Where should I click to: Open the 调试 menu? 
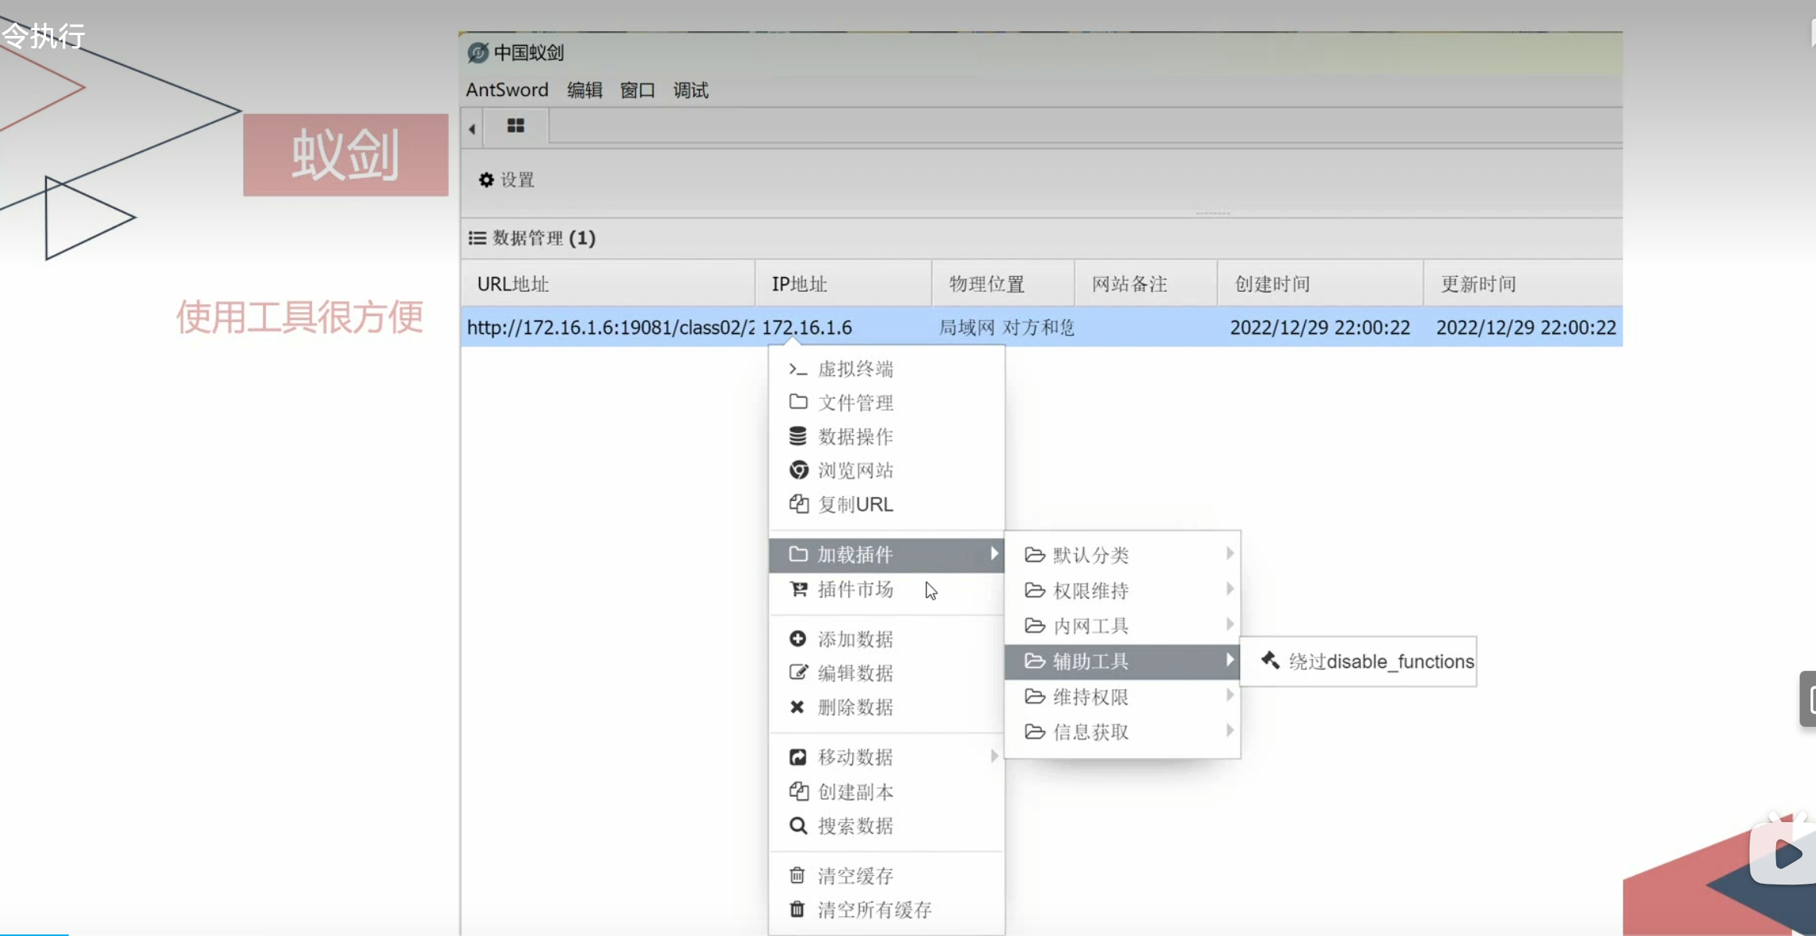pyautogui.click(x=690, y=90)
